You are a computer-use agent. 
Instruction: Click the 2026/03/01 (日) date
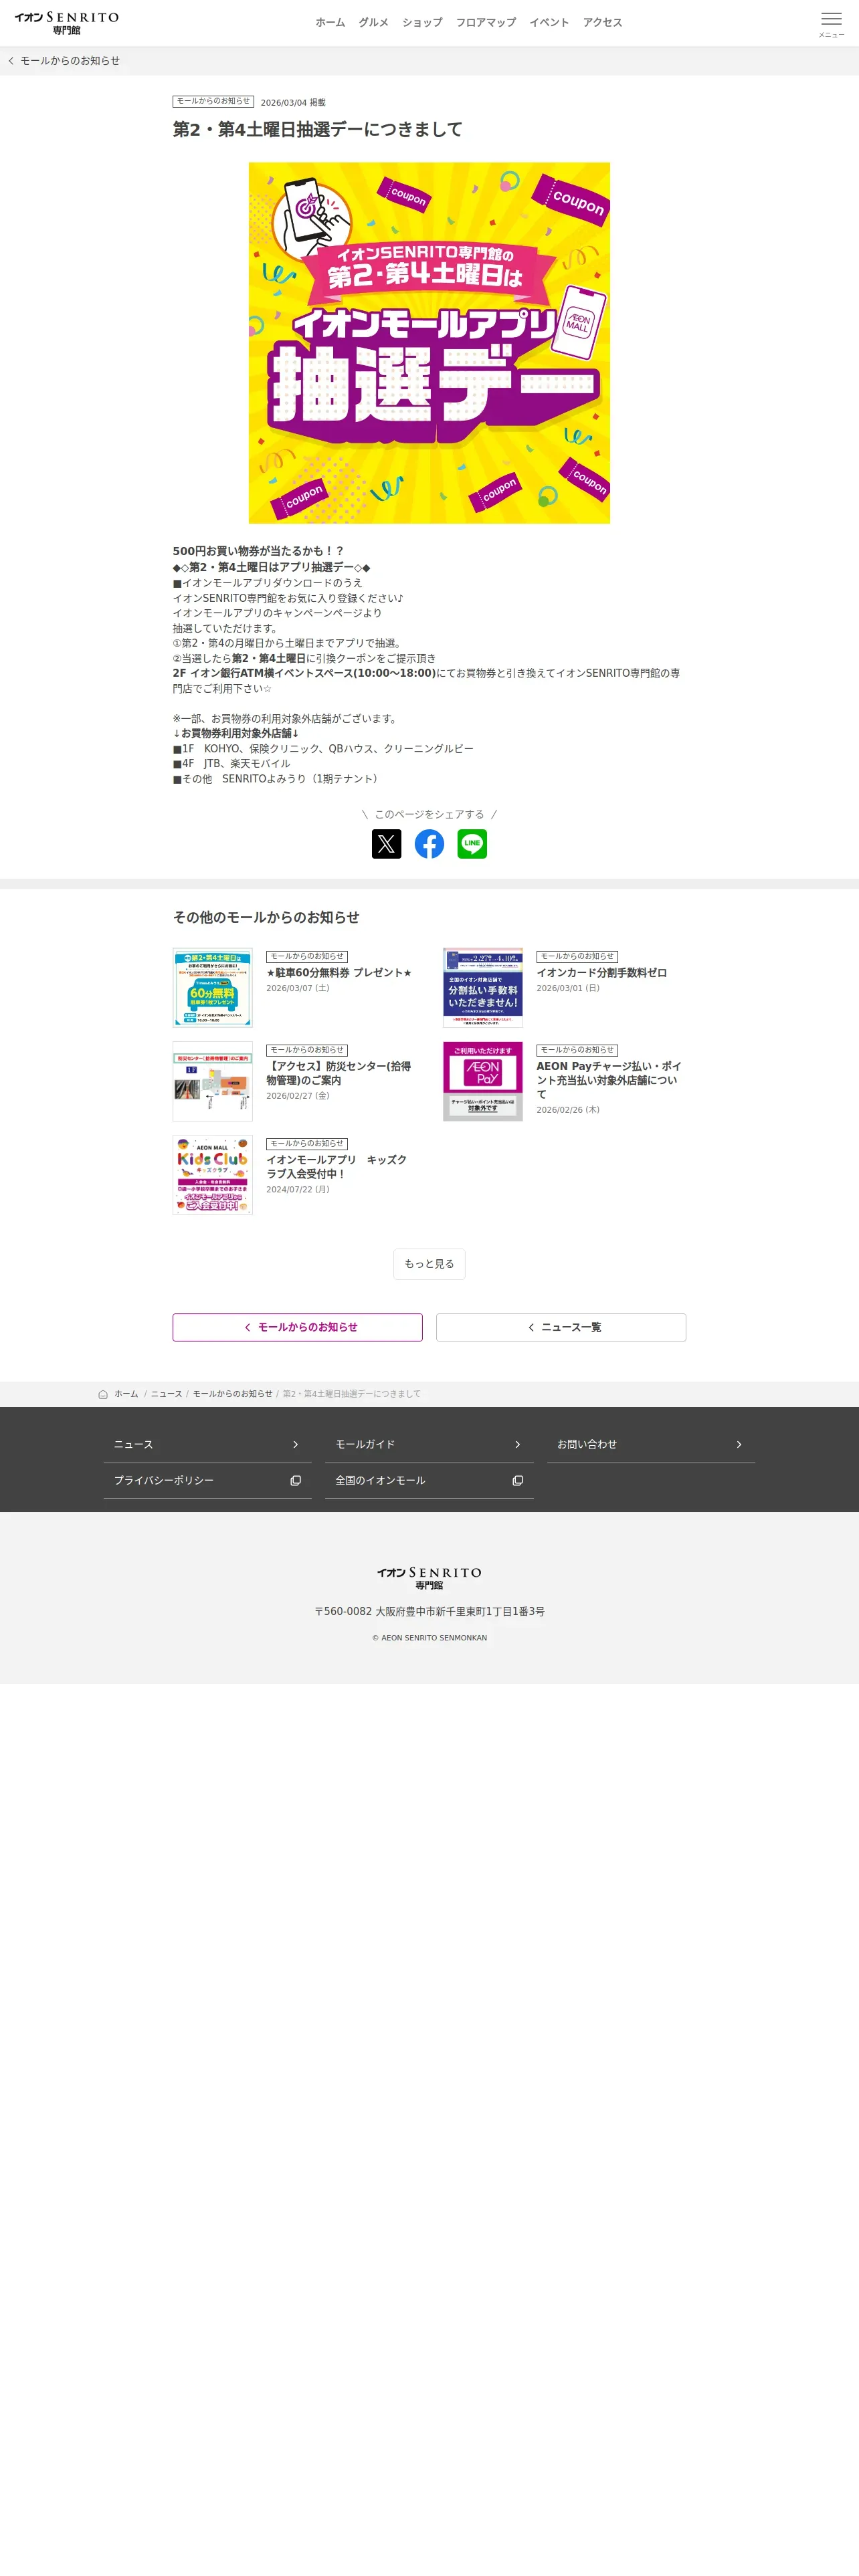tap(568, 988)
